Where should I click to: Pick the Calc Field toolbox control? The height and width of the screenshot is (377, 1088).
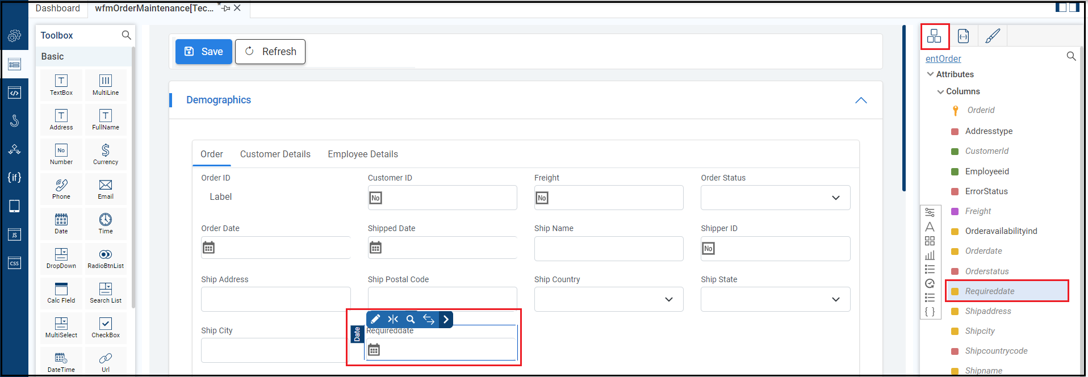coord(61,292)
